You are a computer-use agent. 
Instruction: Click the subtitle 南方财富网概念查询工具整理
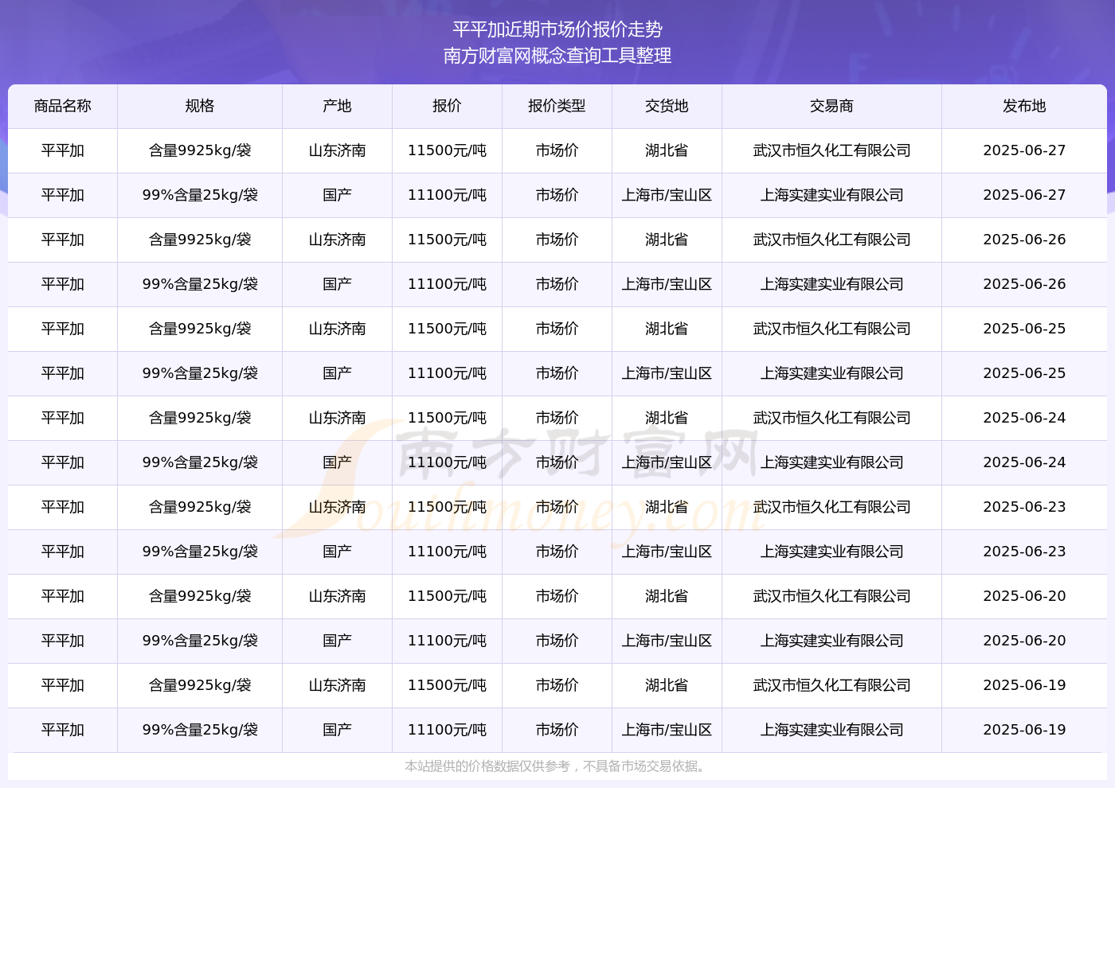(557, 56)
